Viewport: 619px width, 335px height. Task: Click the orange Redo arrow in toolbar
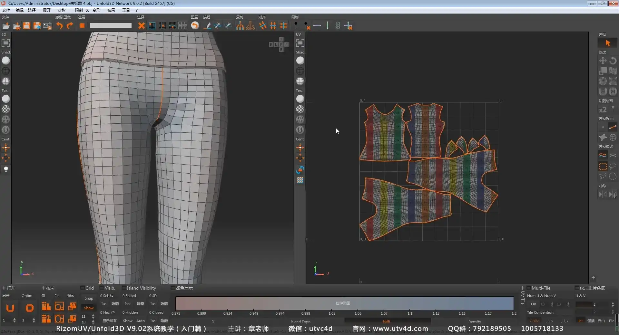pyautogui.click(x=70, y=26)
